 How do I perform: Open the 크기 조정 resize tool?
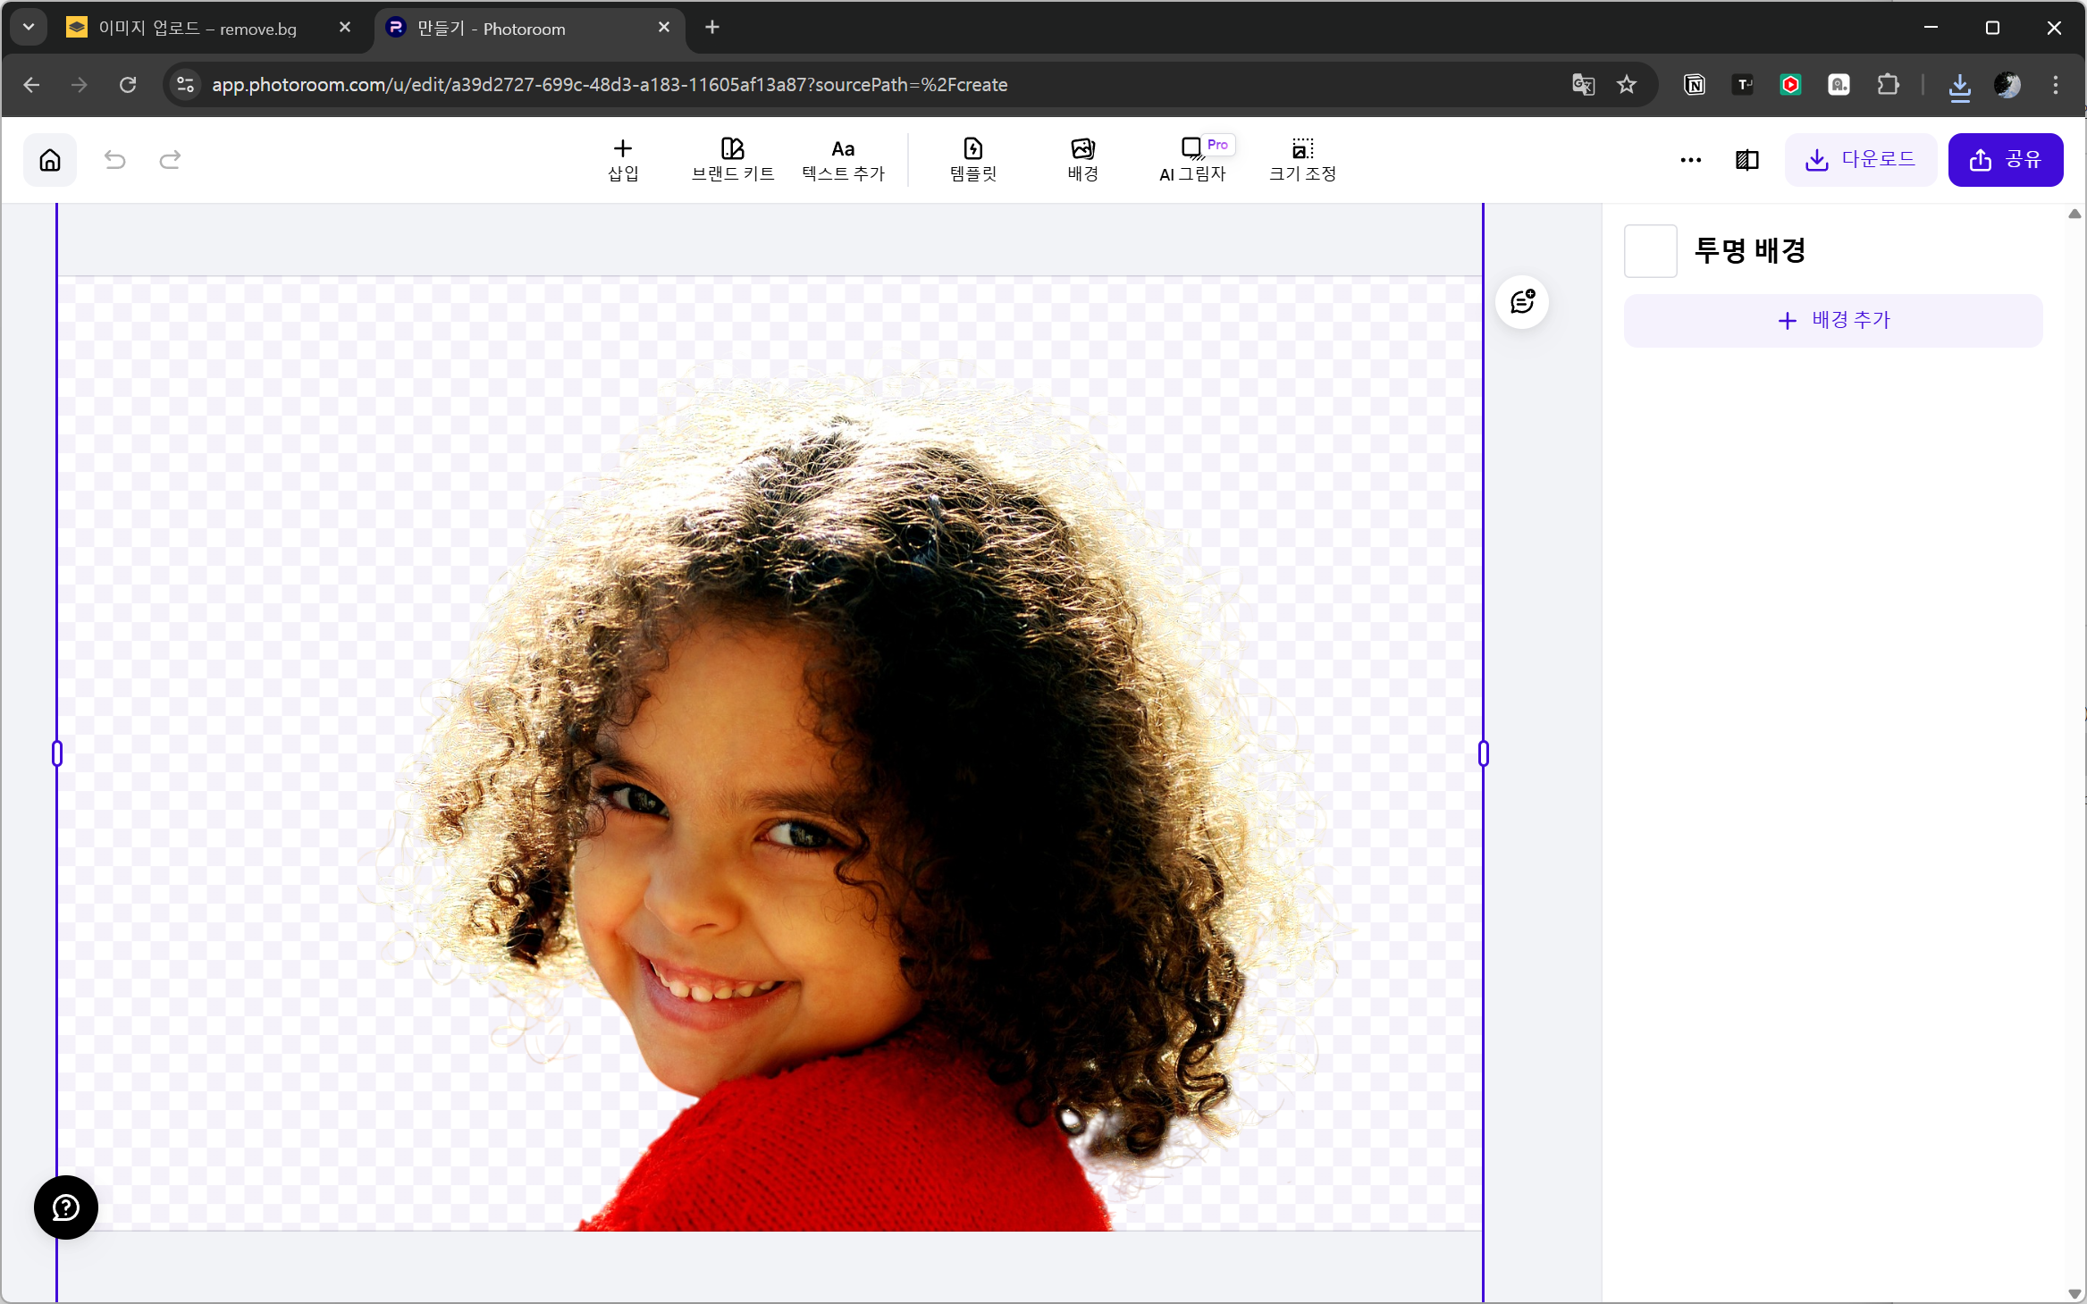1302,160
